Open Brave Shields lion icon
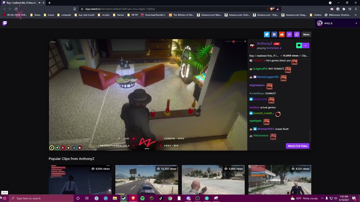Image resolution: width=360 pixels, height=202 pixels. point(272,9)
